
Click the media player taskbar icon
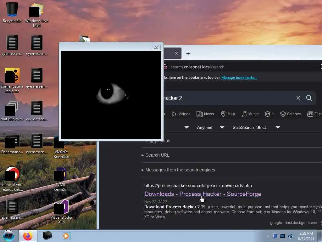click(66, 236)
